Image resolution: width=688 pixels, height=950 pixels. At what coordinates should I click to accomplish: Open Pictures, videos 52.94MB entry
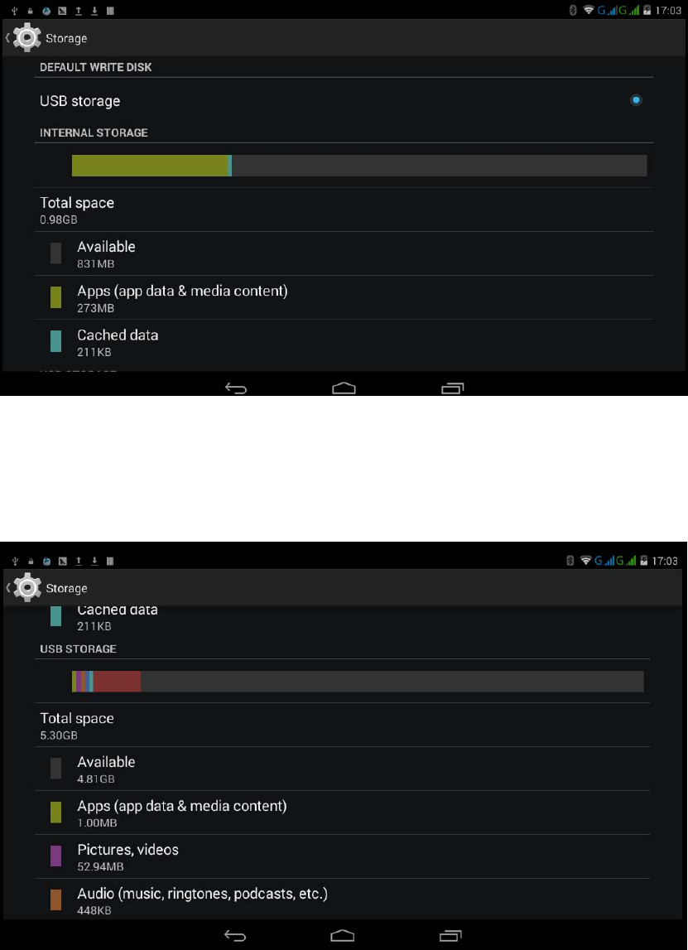pos(342,856)
